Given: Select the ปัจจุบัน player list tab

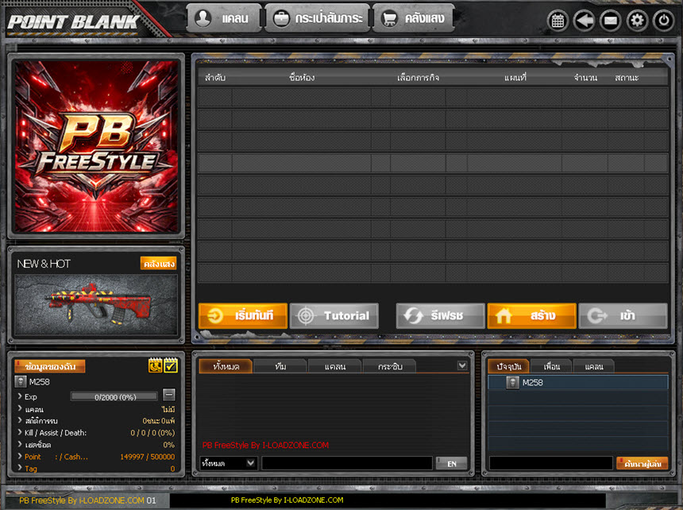Looking at the screenshot, I should pos(508,366).
